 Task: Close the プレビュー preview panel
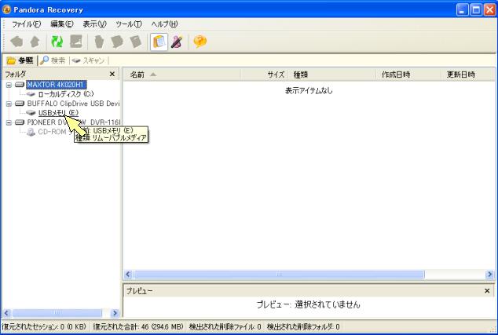pos(487,290)
